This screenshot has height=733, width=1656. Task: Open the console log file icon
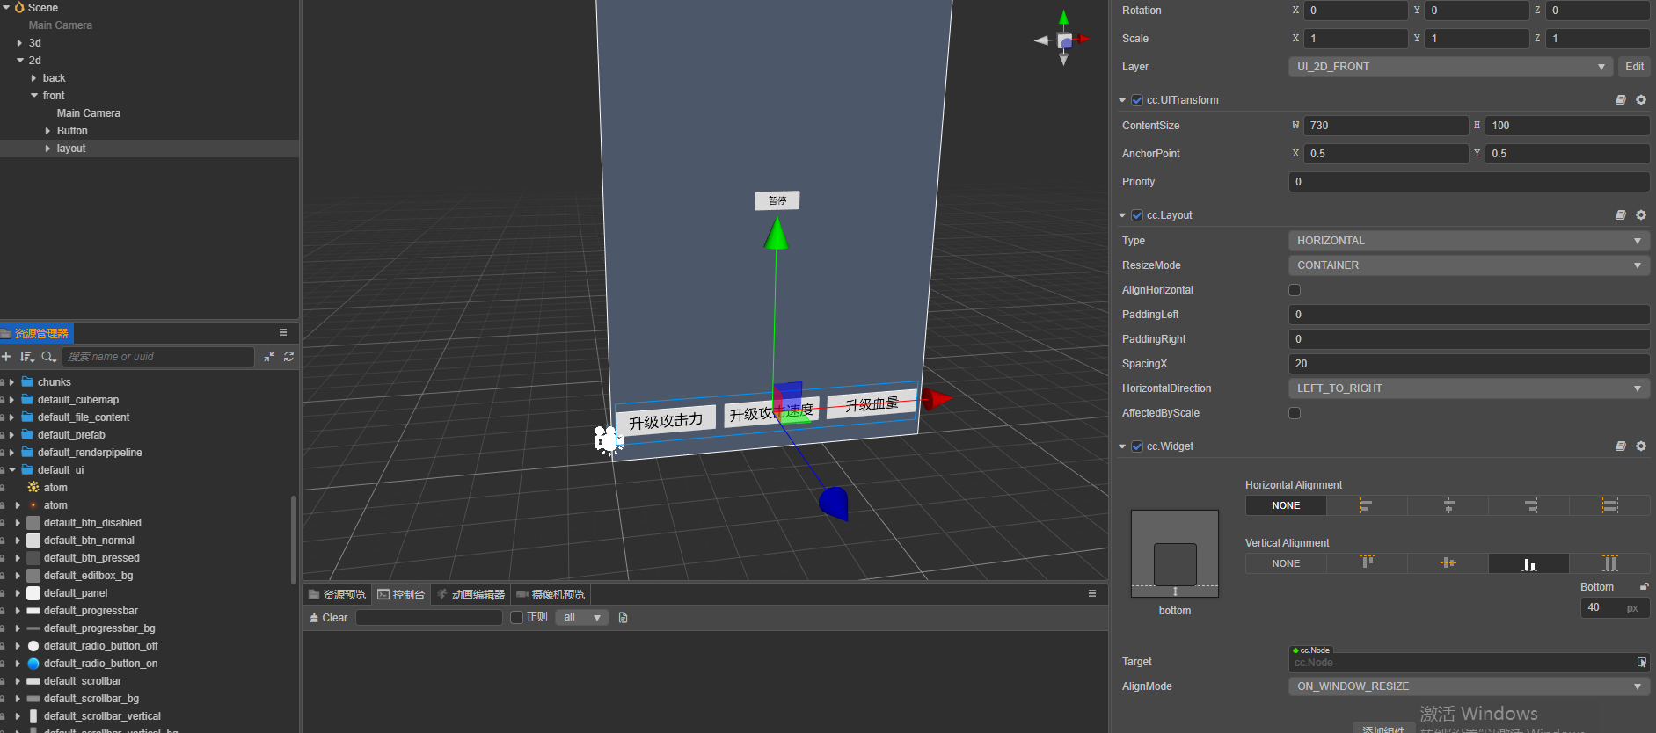[x=624, y=618]
